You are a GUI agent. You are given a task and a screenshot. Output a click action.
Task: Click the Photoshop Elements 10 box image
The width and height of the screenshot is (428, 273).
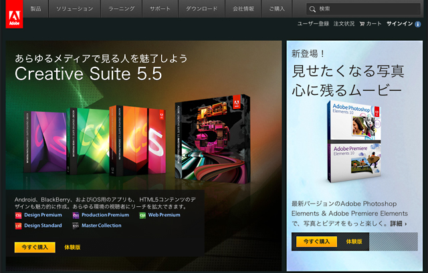354,121
